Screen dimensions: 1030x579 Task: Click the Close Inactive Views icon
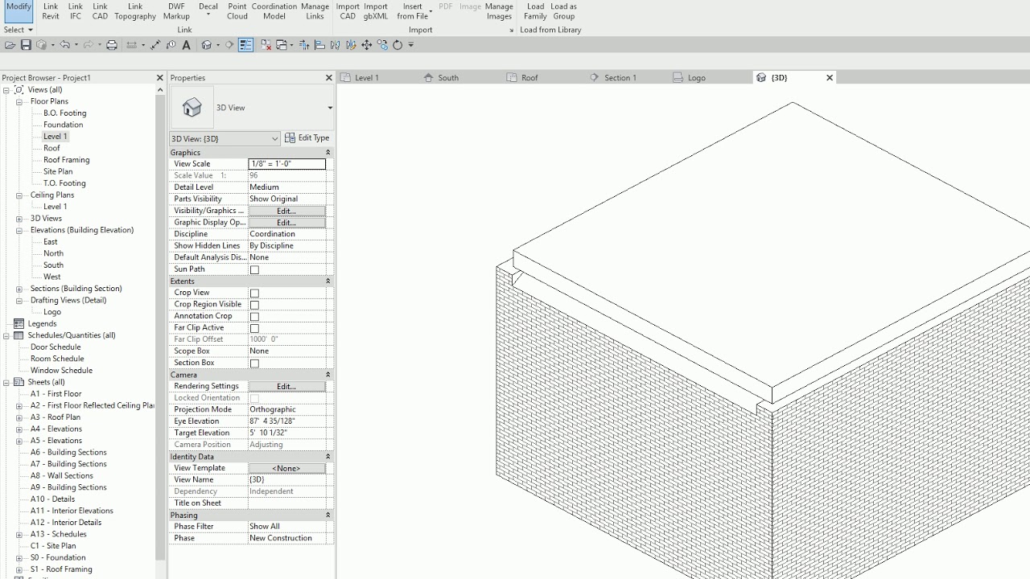[266, 45]
